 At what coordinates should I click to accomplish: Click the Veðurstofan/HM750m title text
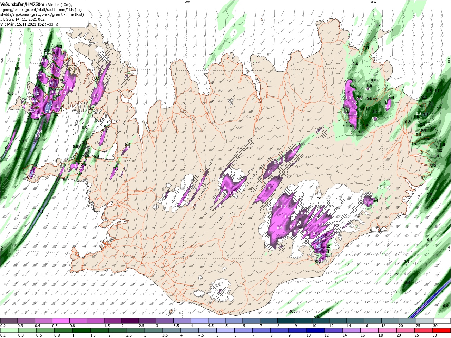click(x=22, y=4)
